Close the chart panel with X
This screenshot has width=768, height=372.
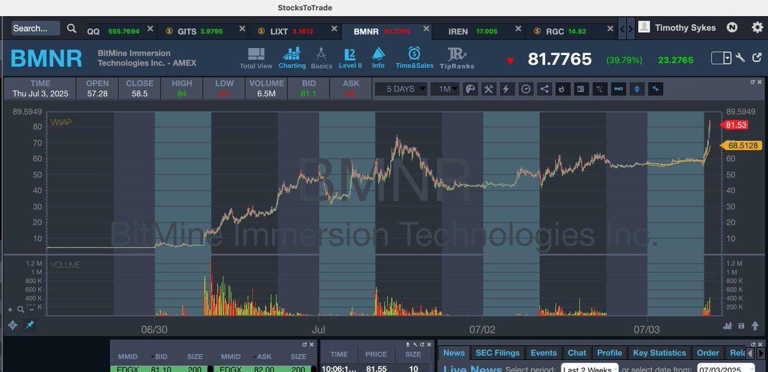pyautogui.click(x=760, y=83)
